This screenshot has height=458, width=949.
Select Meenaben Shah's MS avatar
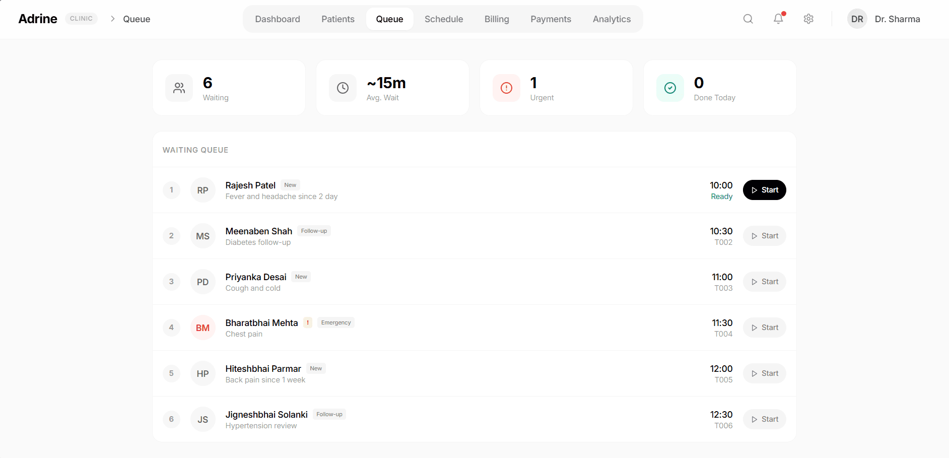point(203,236)
